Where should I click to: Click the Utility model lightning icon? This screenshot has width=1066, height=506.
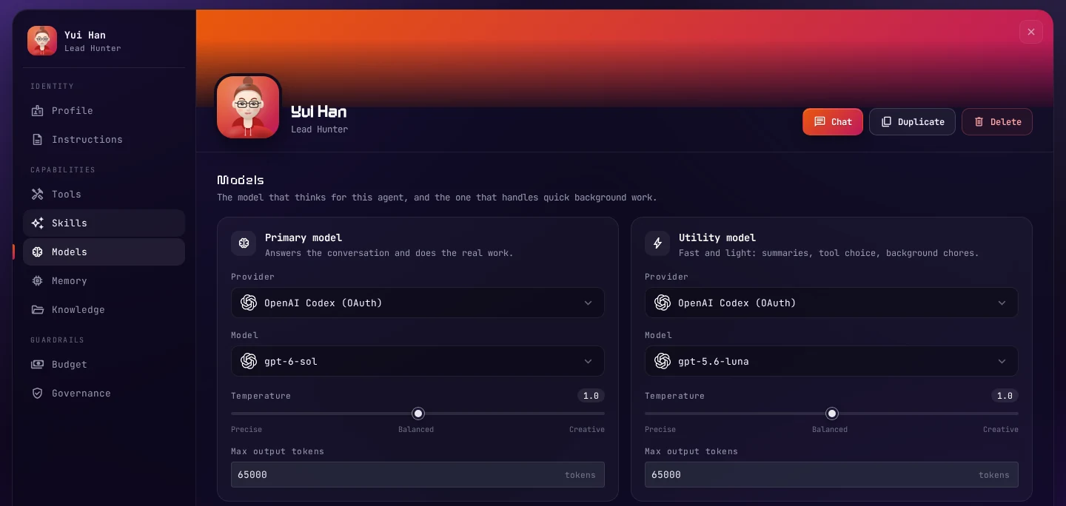[x=657, y=243]
